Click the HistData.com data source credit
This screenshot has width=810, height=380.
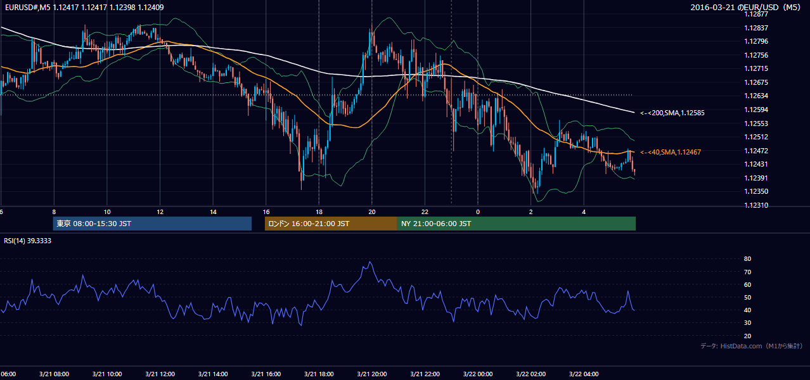coord(752,346)
